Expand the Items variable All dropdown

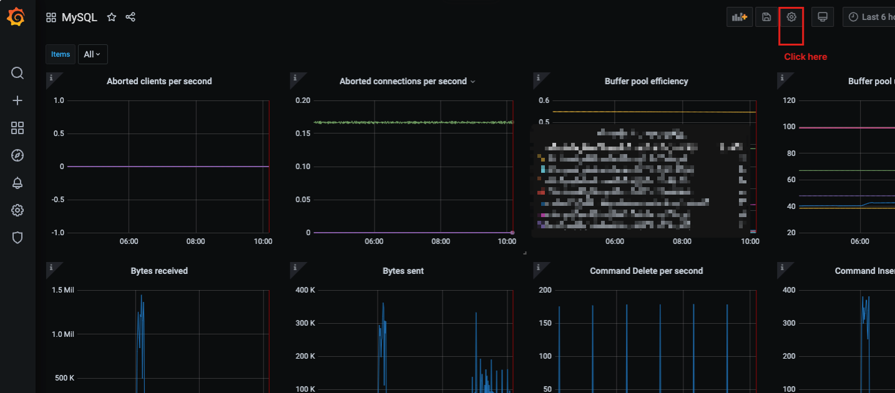click(92, 54)
